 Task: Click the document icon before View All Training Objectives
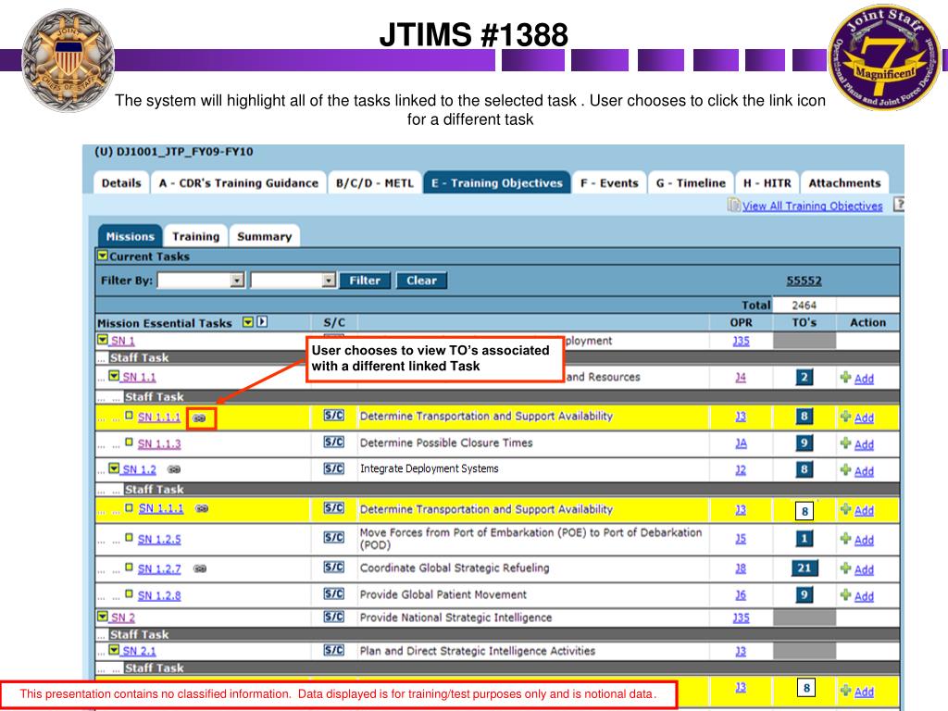733,205
